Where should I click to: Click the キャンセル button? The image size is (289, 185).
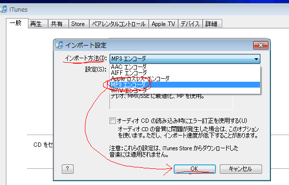pyautogui.click(x=241, y=169)
